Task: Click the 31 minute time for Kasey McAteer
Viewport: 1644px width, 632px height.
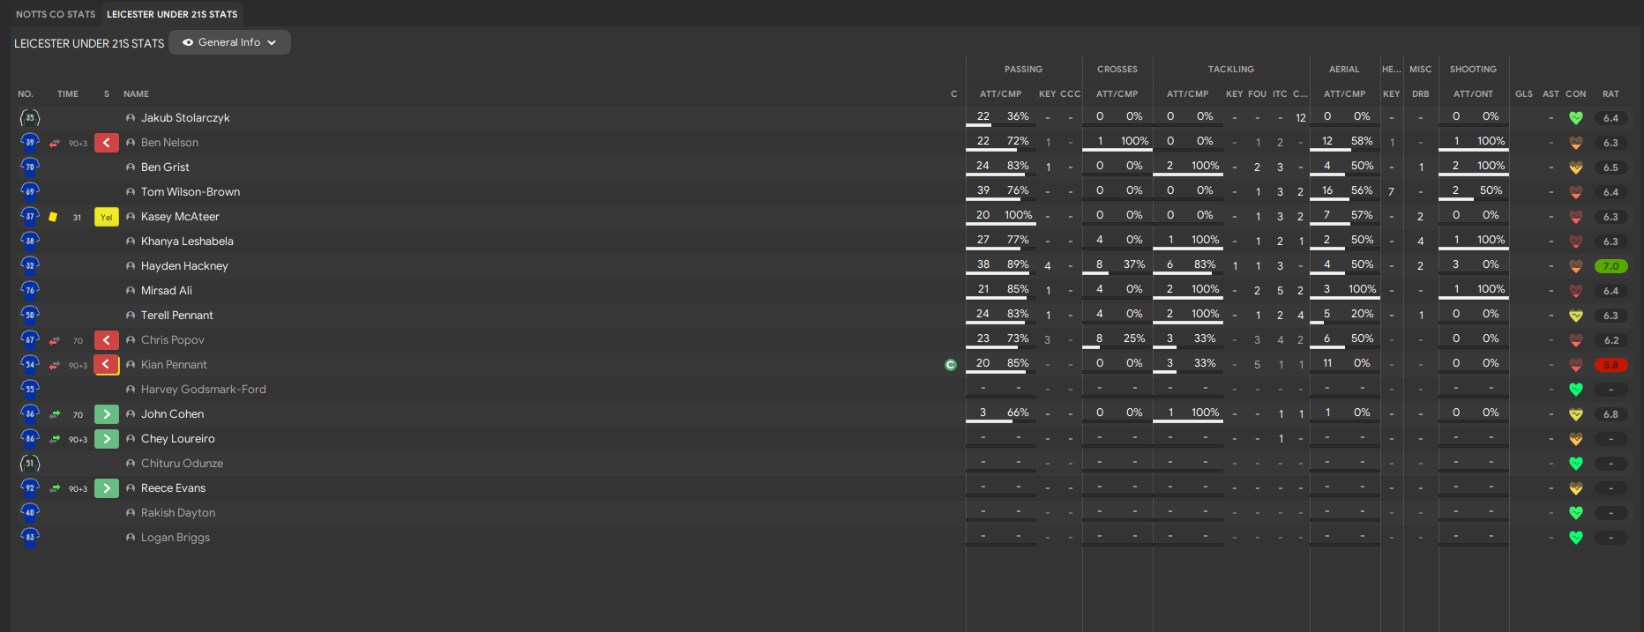Action: [x=77, y=217]
